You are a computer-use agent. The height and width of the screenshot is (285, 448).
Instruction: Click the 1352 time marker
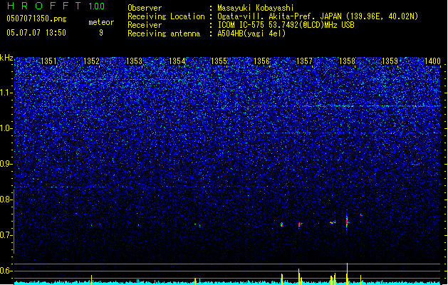click(91, 61)
